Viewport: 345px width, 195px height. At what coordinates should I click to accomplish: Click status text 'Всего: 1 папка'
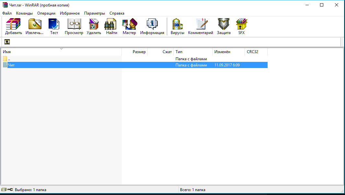pos(193,190)
